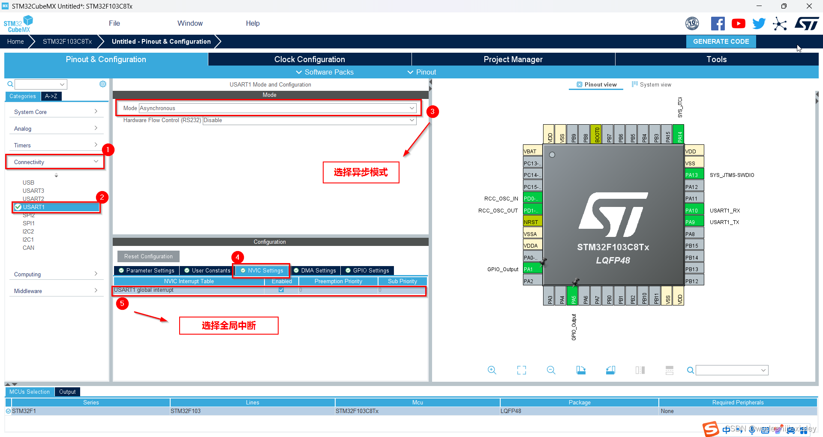This screenshot has width=823, height=437.
Task: Click the vertical flip icon below pinout
Action: click(670, 370)
